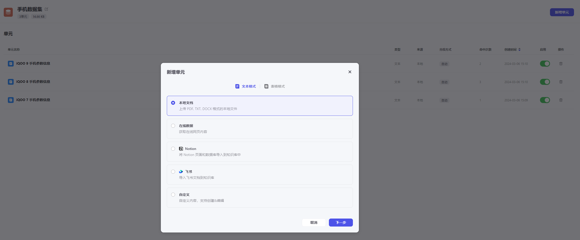Disable the iQOO 9 enable toggle

point(545,64)
